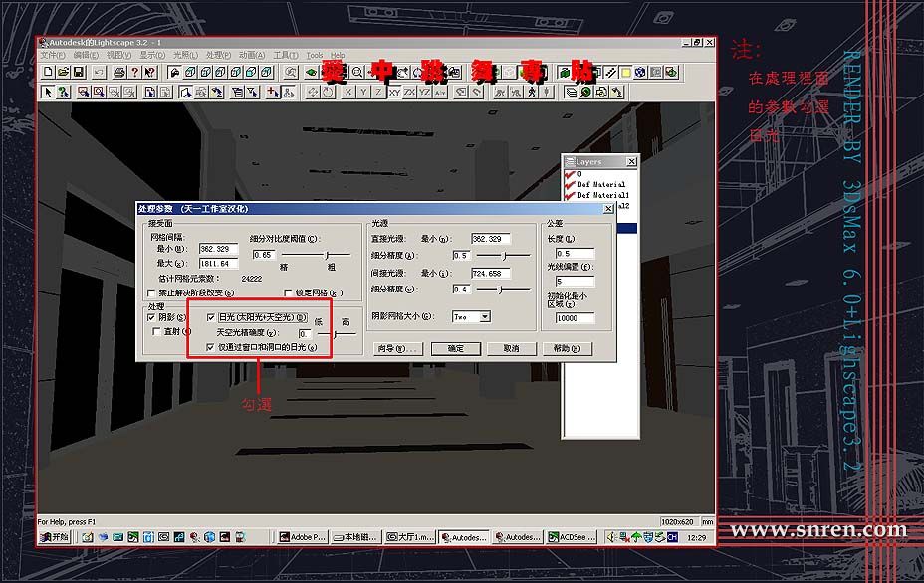
Task: Click the 细分对比度阈值 slider
Action: pyautogui.click(x=329, y=255)
